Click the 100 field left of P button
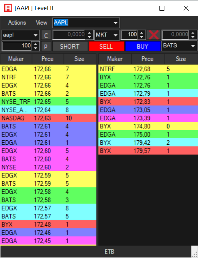The image size is (198, 258). 17,46
